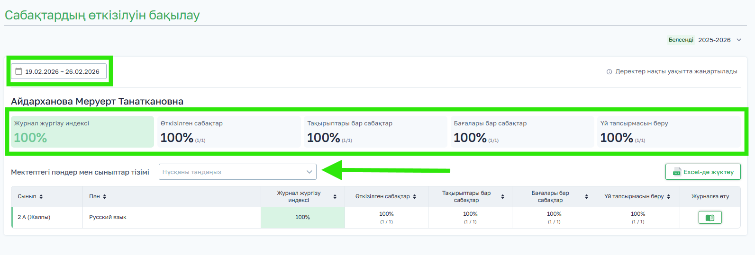
Task: Click the green 100% index cell in table
Action: (x=303, y=217)
